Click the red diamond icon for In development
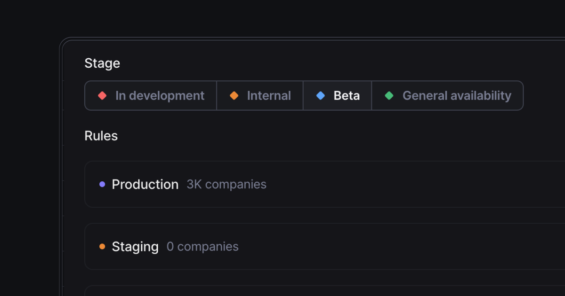Image resolution: width=565 pixels, height=296 pixels. pos(102,96)
